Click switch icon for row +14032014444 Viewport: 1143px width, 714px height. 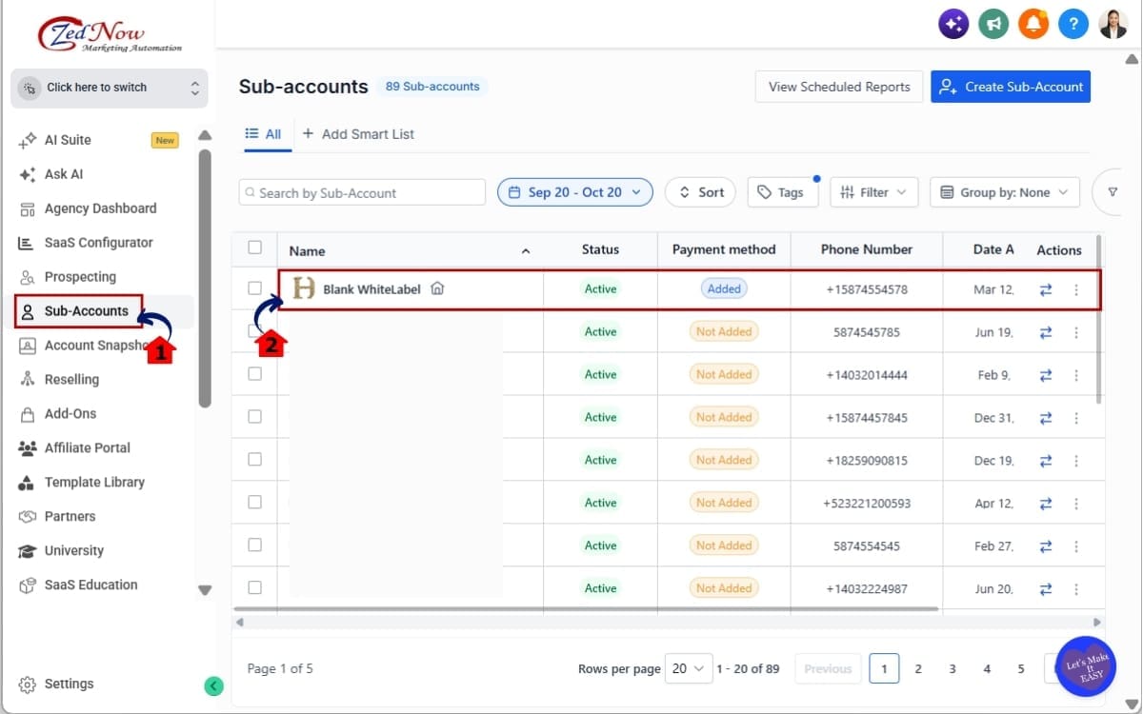(1046, 375)
